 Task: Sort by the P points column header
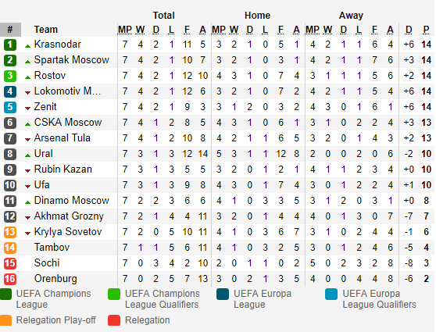click(426, 30)
